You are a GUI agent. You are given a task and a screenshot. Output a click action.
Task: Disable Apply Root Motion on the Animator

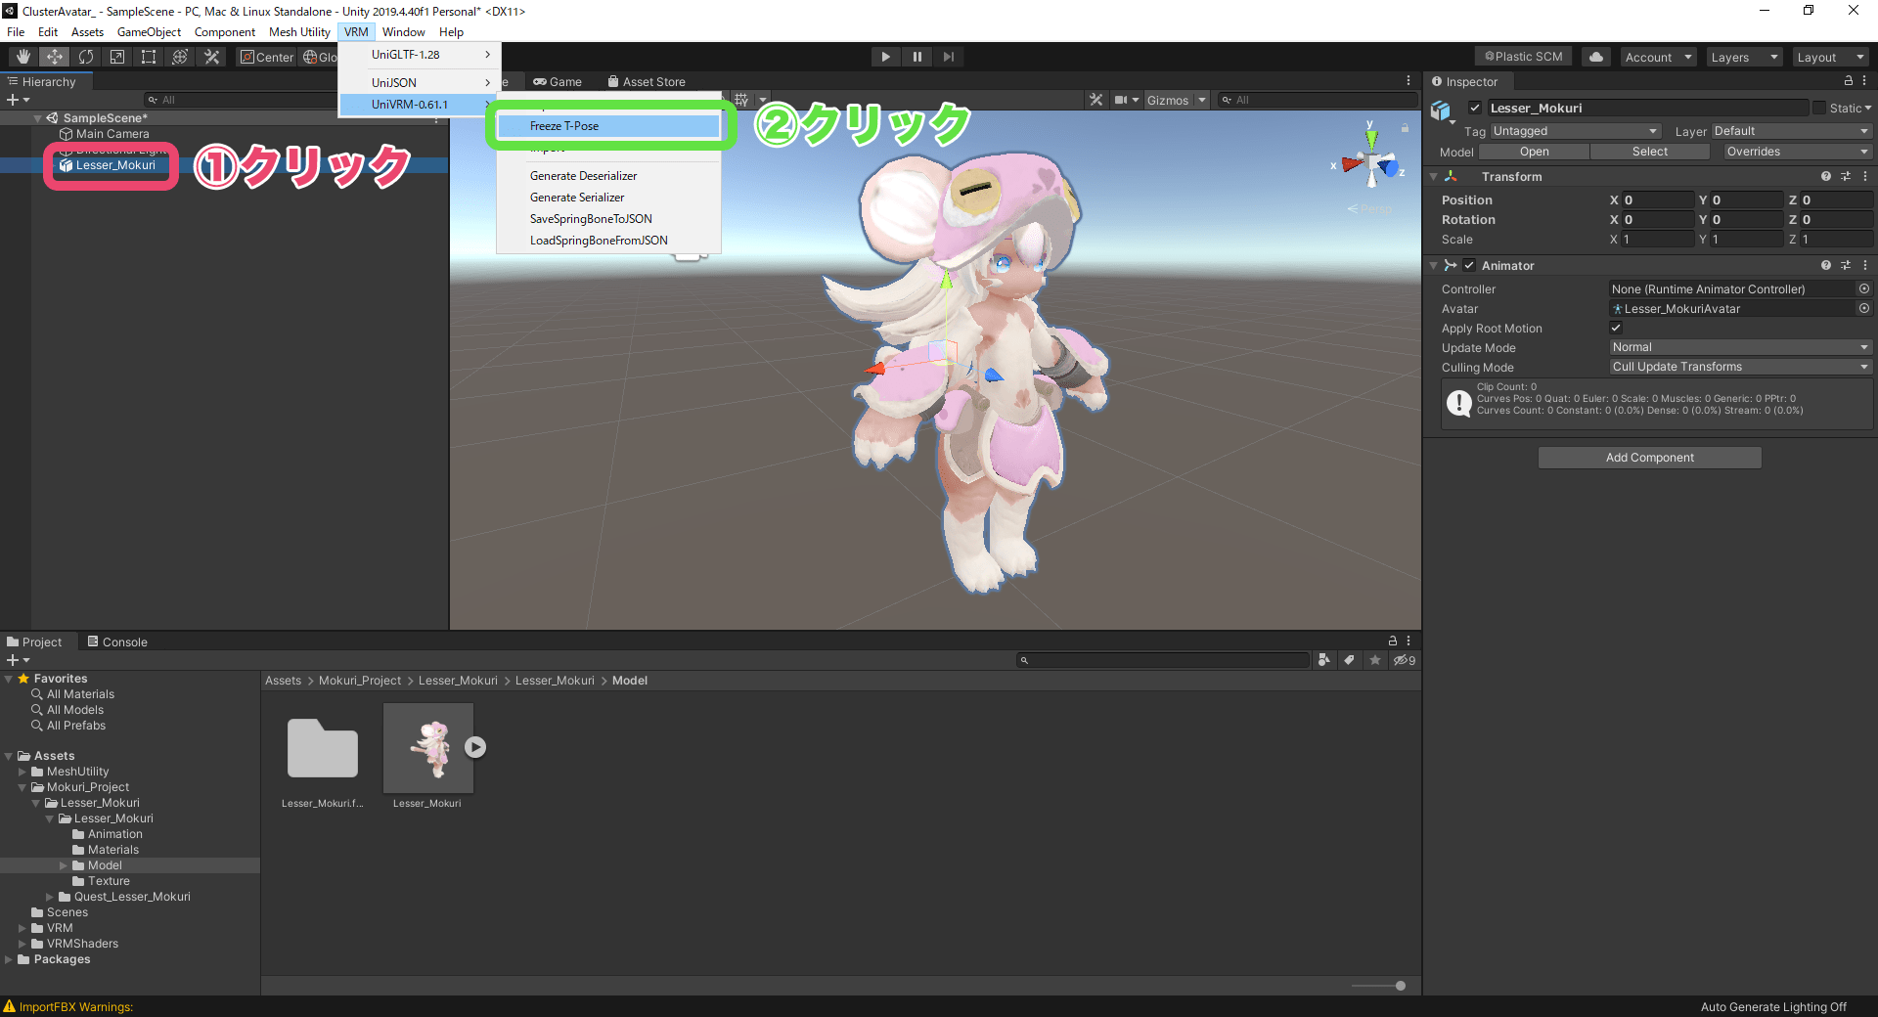pos(1615,328)
